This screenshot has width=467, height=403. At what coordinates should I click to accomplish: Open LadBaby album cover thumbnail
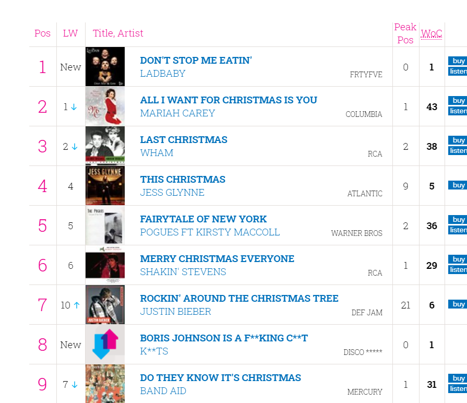pyautogui.click(x=105, y=66)
